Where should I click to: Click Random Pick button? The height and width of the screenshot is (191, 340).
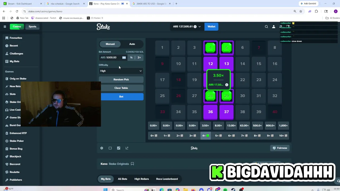121,80
